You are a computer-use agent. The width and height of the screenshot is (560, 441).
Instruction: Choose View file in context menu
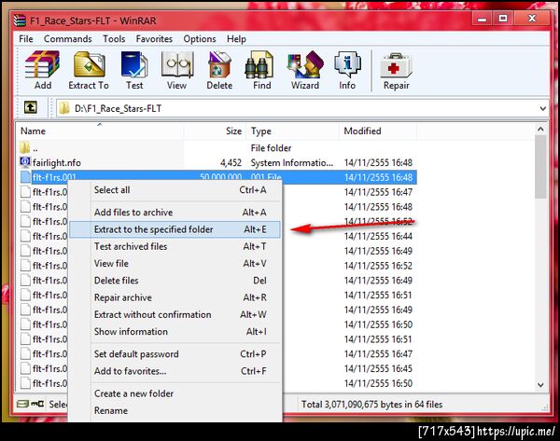click(x=175, y=263)
